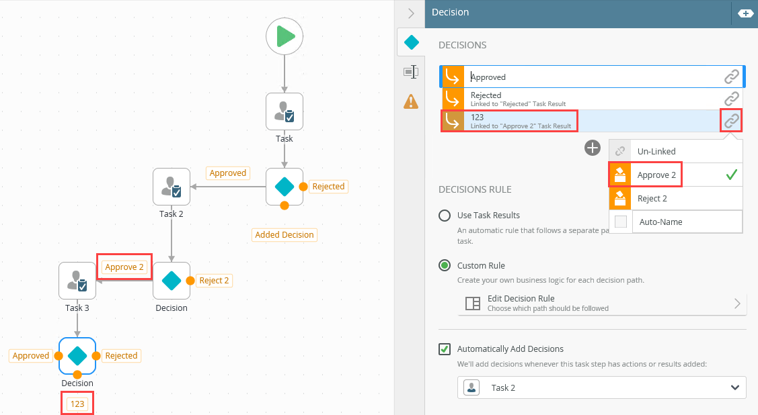Screen dimensions: 758x415
Task: Select the Custom Rule radio button
Action: [x=445, y=265]
